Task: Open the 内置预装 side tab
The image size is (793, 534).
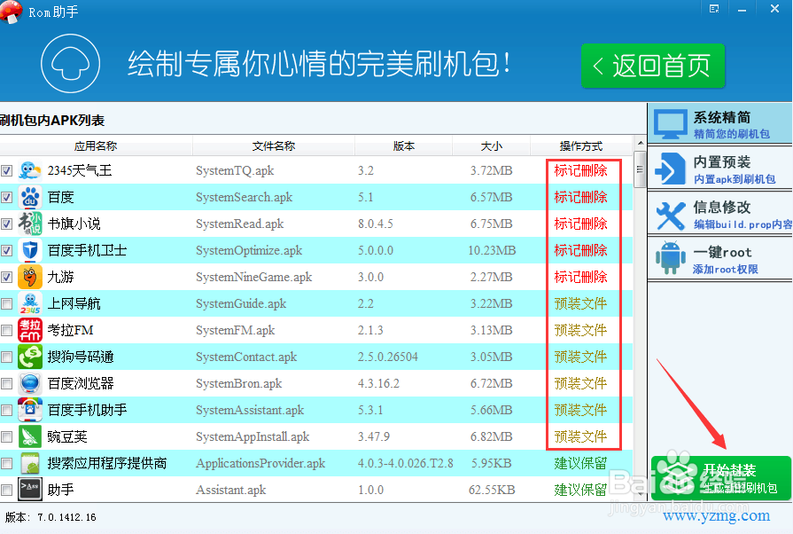Action: click(720, 169)
